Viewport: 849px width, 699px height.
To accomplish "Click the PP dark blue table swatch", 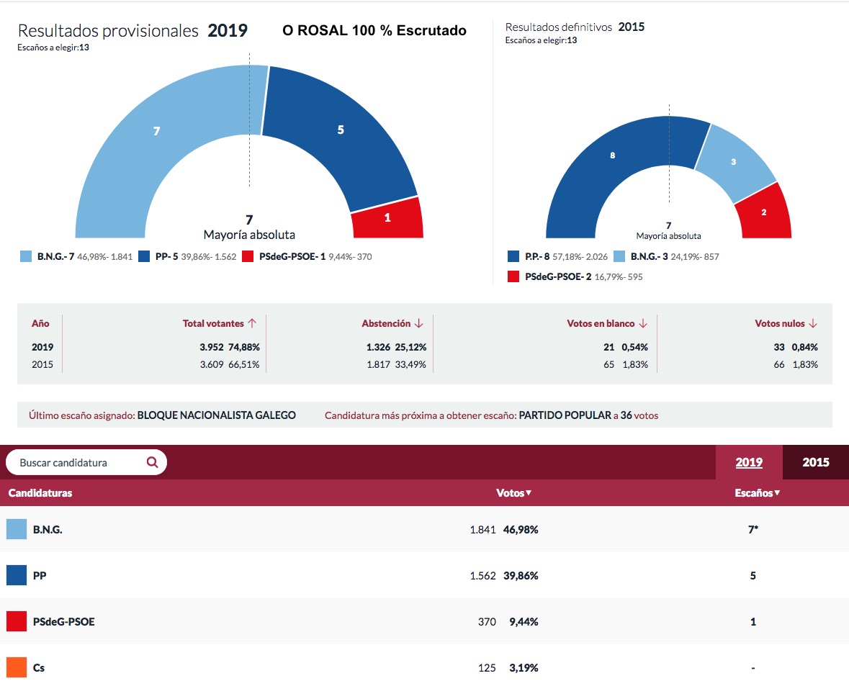I will (17, 575).
